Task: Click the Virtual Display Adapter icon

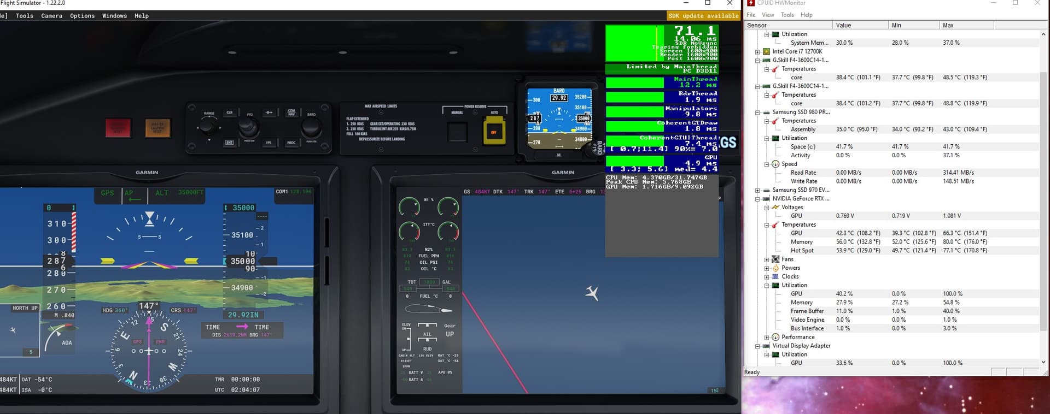Action: [767, 346]
